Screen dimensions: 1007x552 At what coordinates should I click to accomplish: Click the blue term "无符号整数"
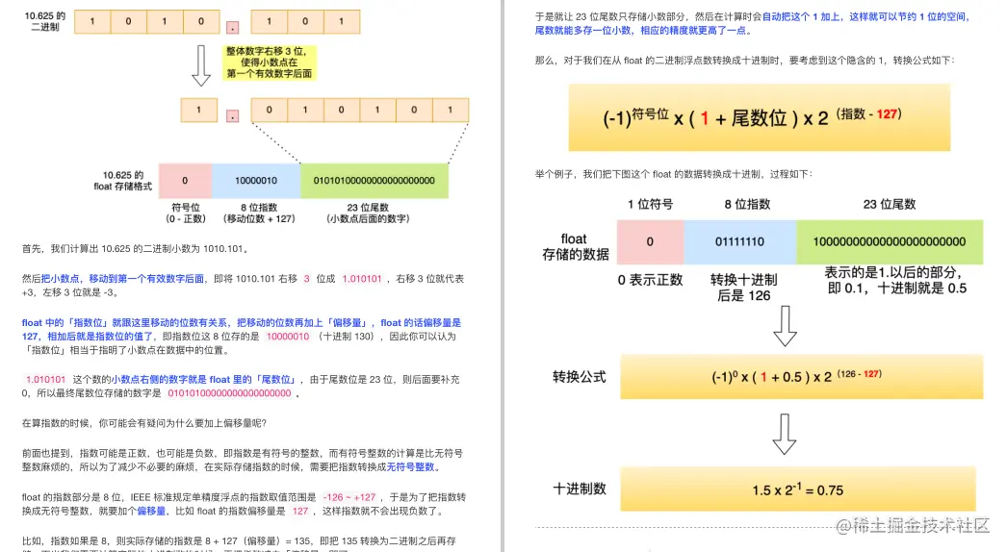(x=410, y=466)
